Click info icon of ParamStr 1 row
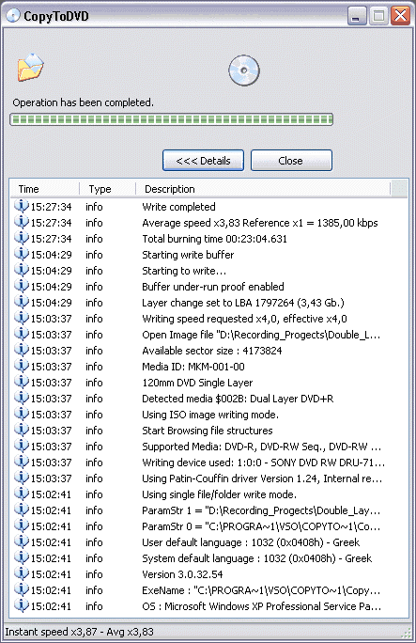416x643 pixels. [x=22, y=510]
